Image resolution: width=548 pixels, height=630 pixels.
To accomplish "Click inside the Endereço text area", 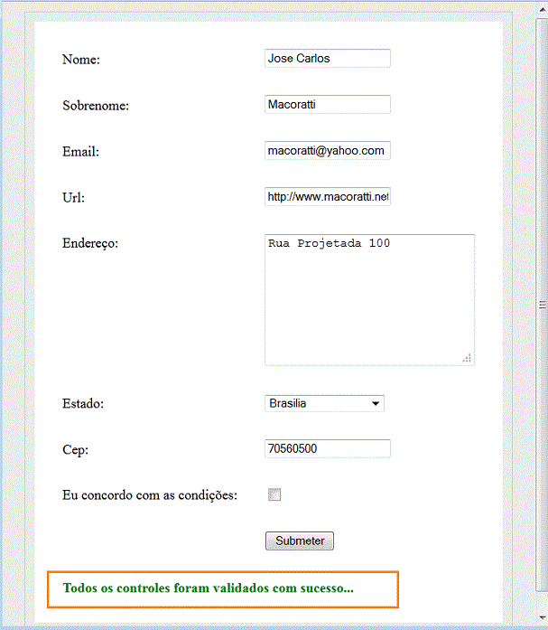I will tap(369, 300).
